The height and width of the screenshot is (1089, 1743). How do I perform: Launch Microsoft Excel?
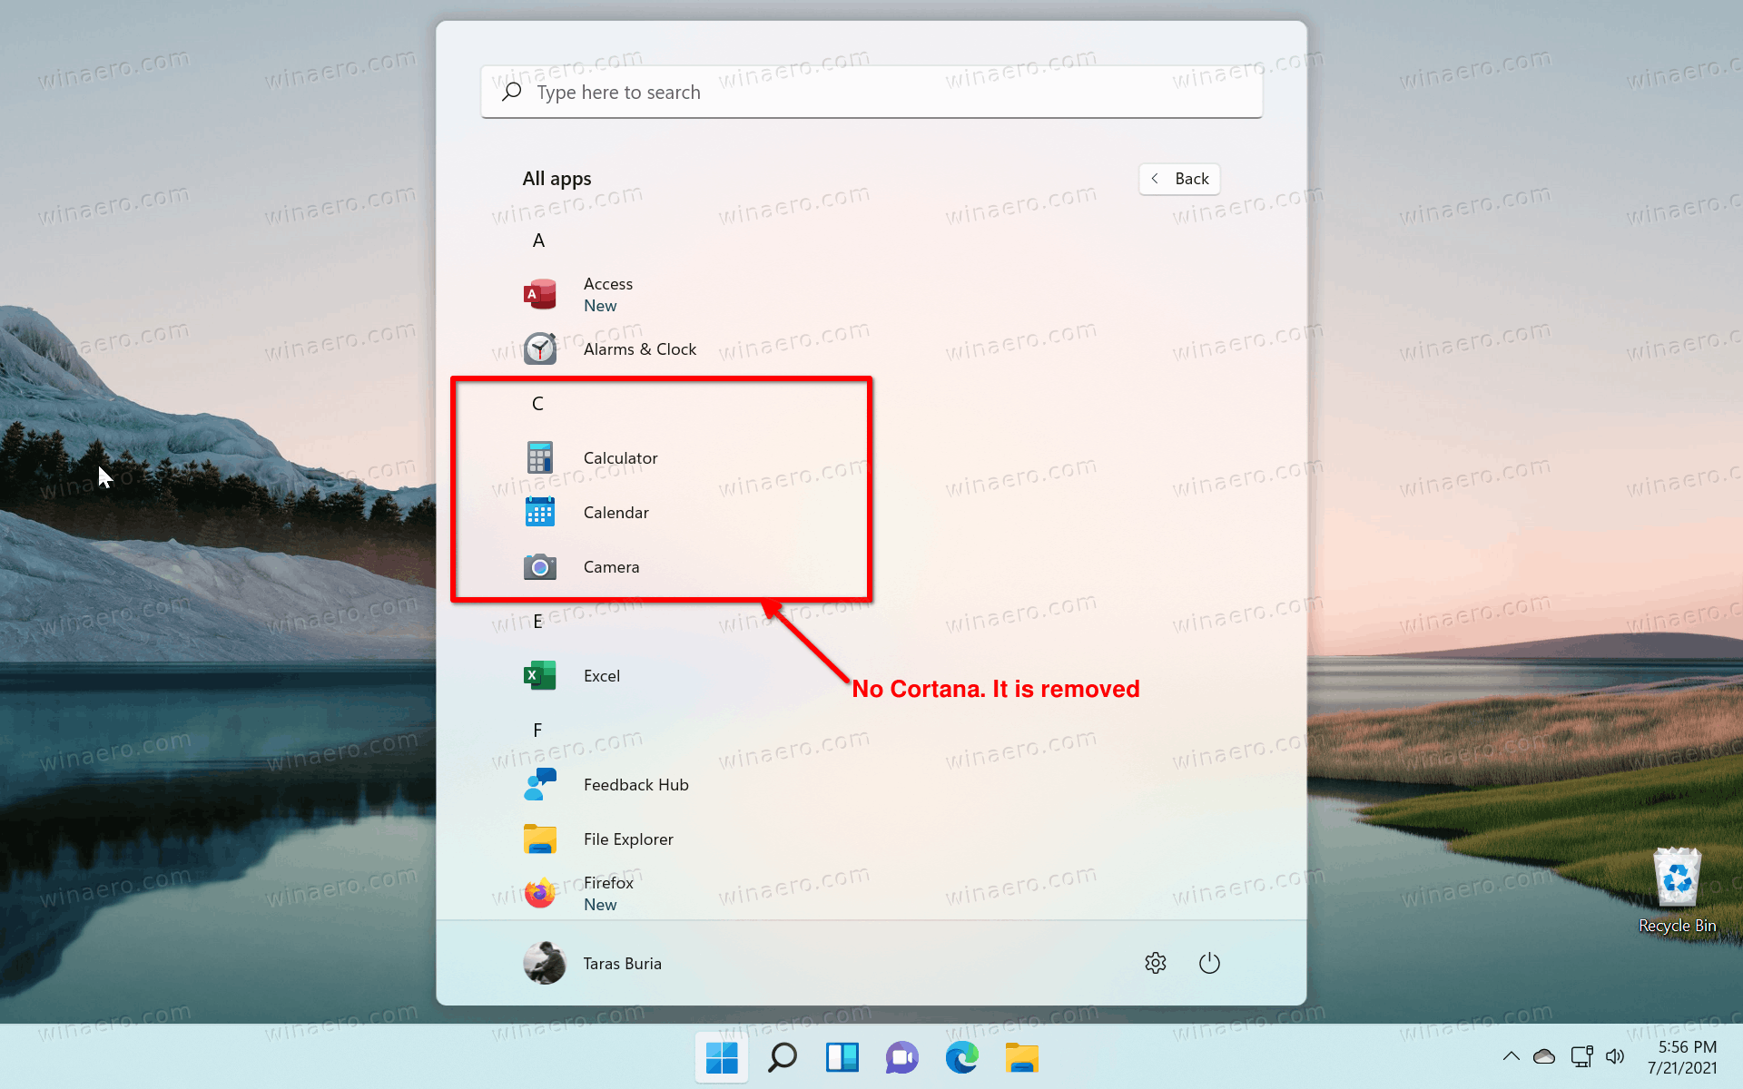(x=602, y=675)
